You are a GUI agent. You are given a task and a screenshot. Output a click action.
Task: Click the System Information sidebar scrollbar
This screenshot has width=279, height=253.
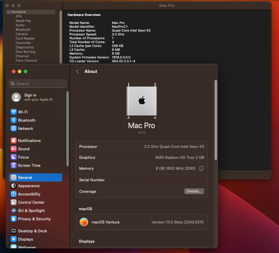[61, 37]
